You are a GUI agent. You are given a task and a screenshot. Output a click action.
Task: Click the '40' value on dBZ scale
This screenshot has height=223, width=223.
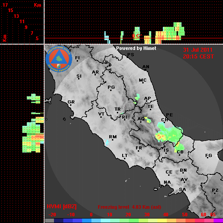pyautogui.click(x=165, y=215)
